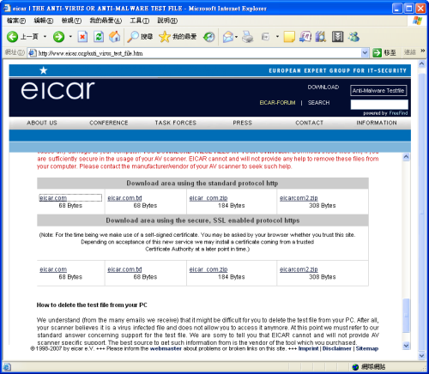Open the Forward button history dropdown arrow
Image resolution: width=429 pixels, height=374 pixels.
click(70, 37)
